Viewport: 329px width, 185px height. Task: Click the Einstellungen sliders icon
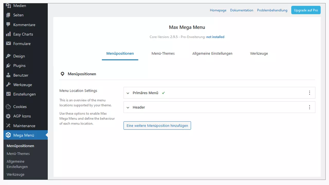8,94
